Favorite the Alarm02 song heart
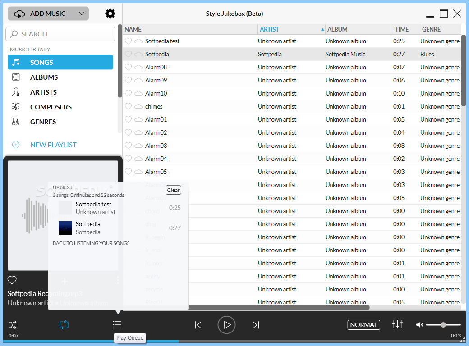This screenshot has height=346, width=469. pos(129,132)
